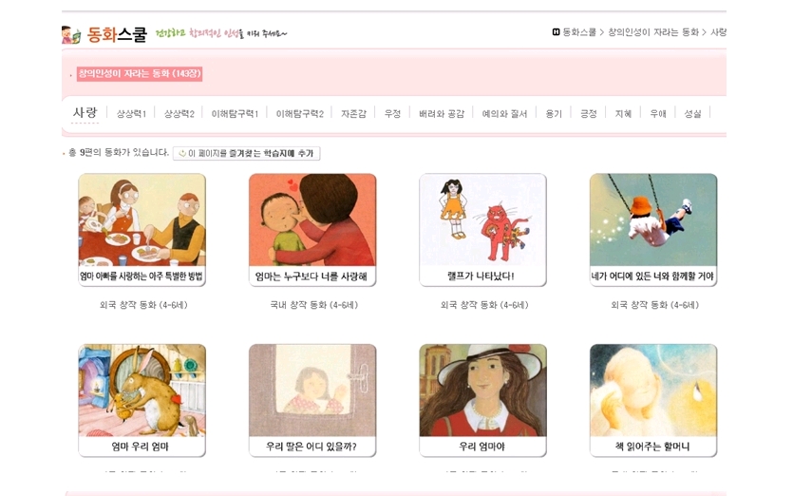This screenshot has height=496, width=793.
Task: Open the 우리 딸은 어디 있을까? story
Action: click(312, 400)
